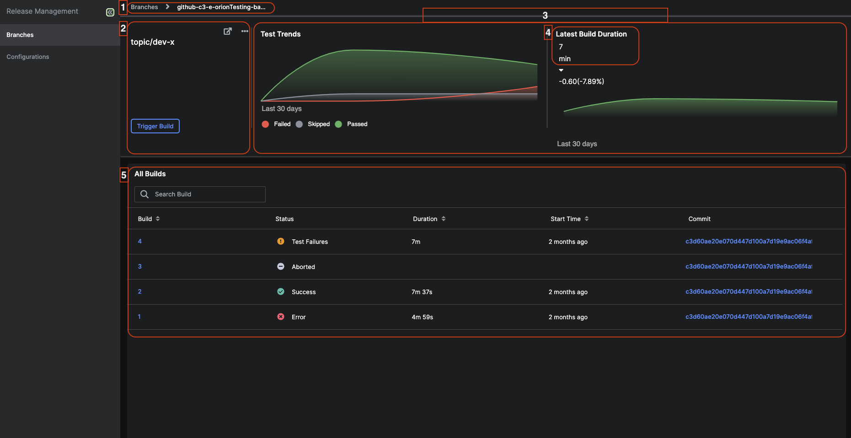Select Branches in the sidebar
Image resolution: width=851 pixels, height=438 pixels.
click(x=20, y=35)
